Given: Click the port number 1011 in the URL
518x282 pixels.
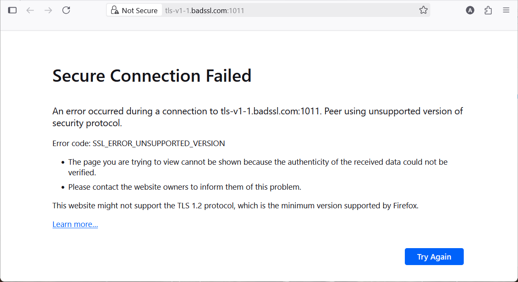Looking at the screenshot, I should point(237,11).
